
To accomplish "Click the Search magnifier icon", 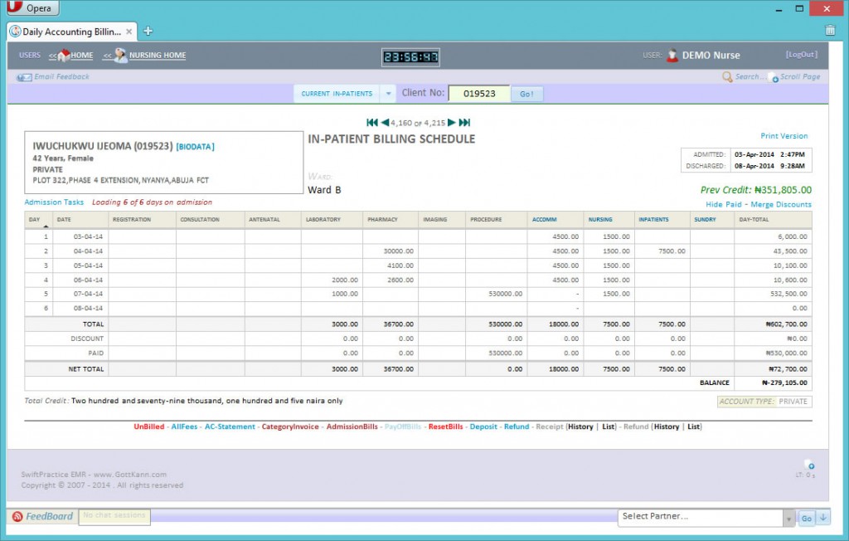I will click(x=727, y=77).
